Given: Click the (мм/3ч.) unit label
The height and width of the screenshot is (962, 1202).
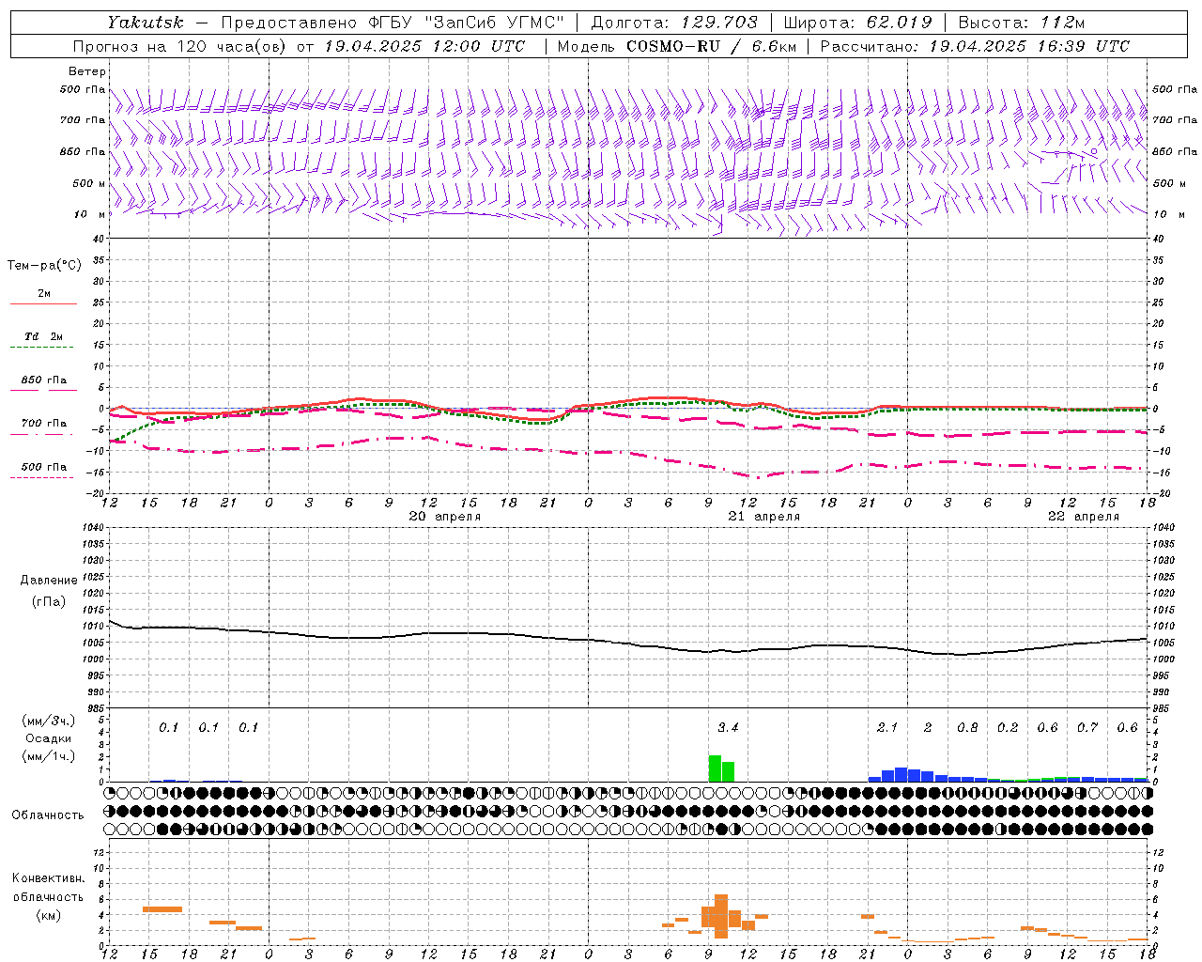Looking at the screenshot, I should pyautogui.click(x=48, y=721).
